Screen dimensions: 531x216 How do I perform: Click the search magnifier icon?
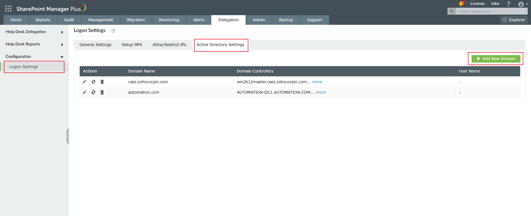pos(452,11)
